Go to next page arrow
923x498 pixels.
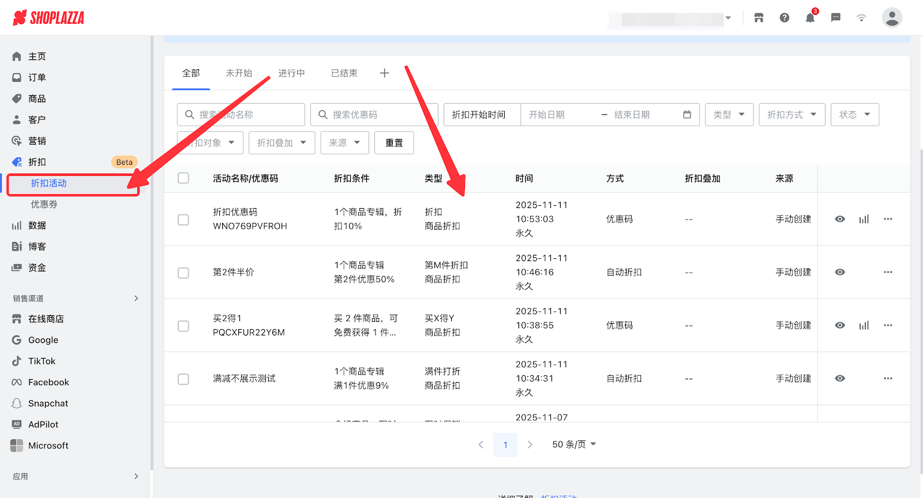pos(530,444)
